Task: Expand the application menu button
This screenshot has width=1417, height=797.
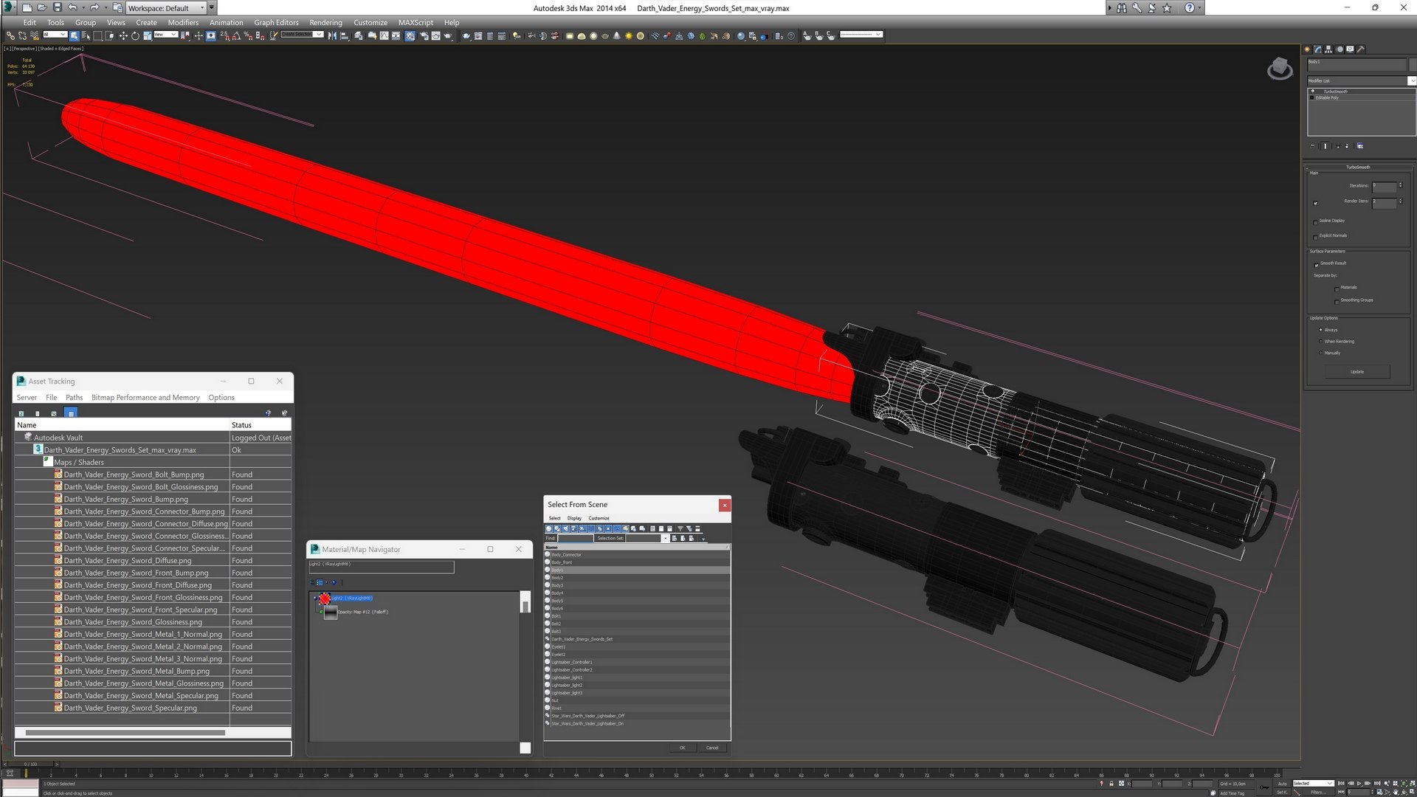Action: coord(10,7)
